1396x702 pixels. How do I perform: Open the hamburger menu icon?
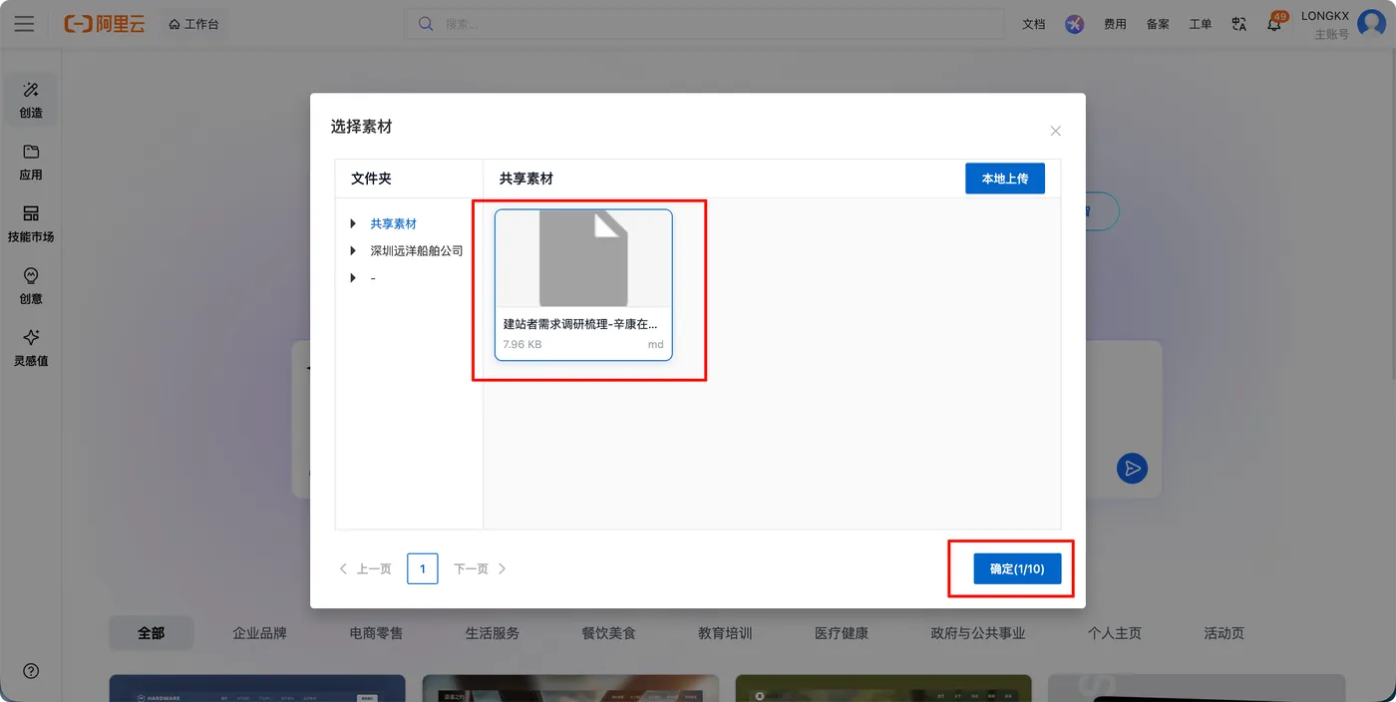click(x=24, y=24)
